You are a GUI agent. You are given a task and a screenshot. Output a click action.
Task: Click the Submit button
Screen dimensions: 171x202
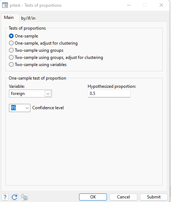point(154,197)
